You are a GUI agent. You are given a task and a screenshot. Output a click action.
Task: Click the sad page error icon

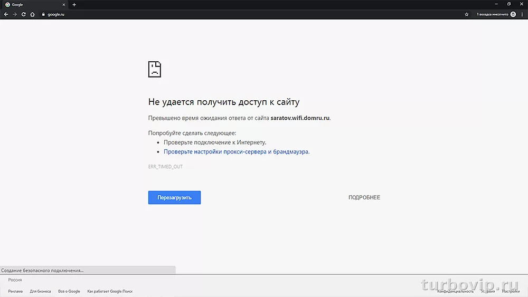click(155, 69)
